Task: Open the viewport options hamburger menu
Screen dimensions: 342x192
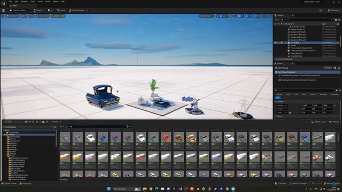Action: point(3,16)
